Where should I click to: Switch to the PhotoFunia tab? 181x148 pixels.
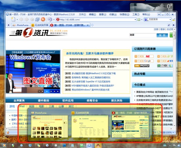(21, 25)
